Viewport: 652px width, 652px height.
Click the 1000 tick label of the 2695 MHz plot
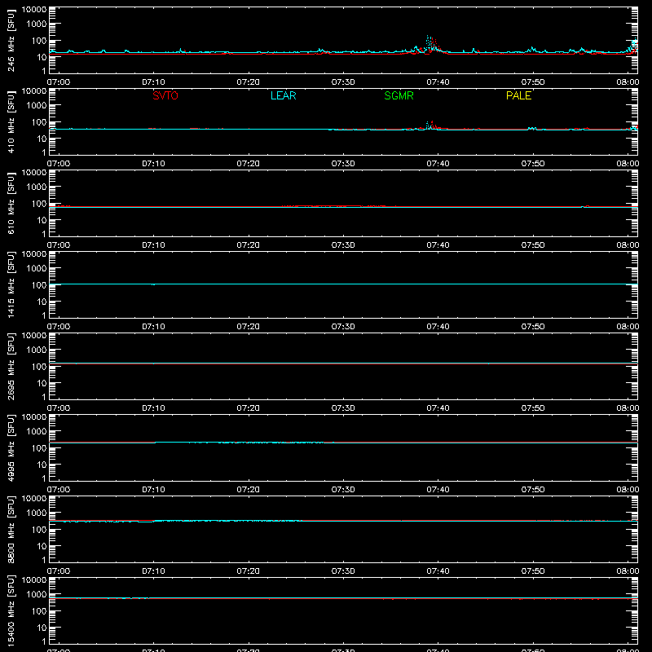pyautogui.click(x=37, y=350)
